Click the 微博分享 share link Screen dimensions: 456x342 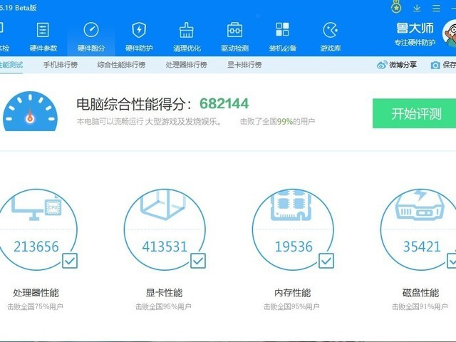coord(397,65)
